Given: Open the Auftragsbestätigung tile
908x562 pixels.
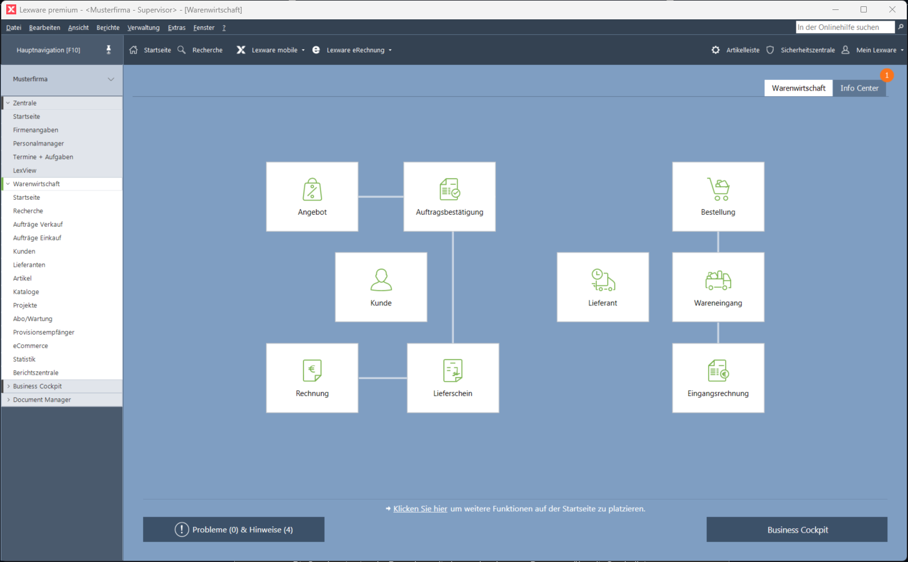Looking at the screenshot, I should [x=450, y=197].
